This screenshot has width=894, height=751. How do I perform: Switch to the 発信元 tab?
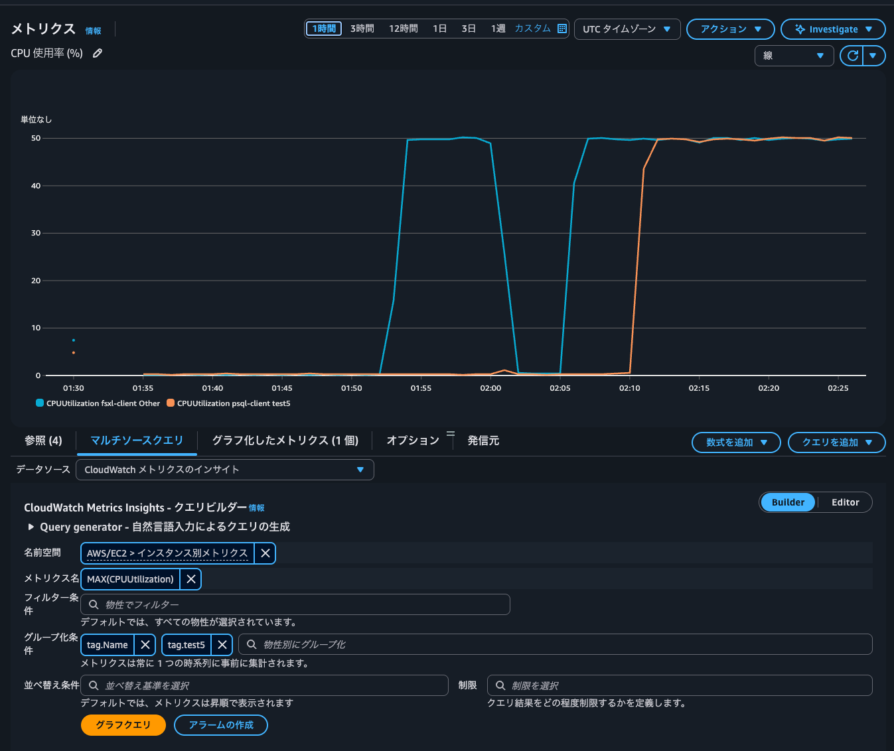pos(483,441)
